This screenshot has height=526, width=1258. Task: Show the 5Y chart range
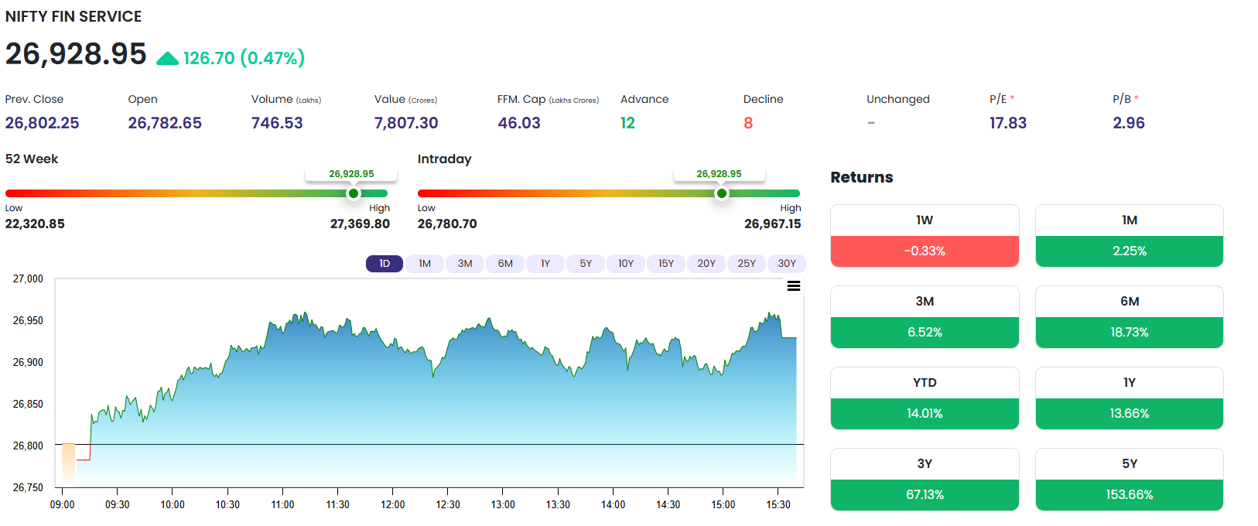(x=586, y=264)
